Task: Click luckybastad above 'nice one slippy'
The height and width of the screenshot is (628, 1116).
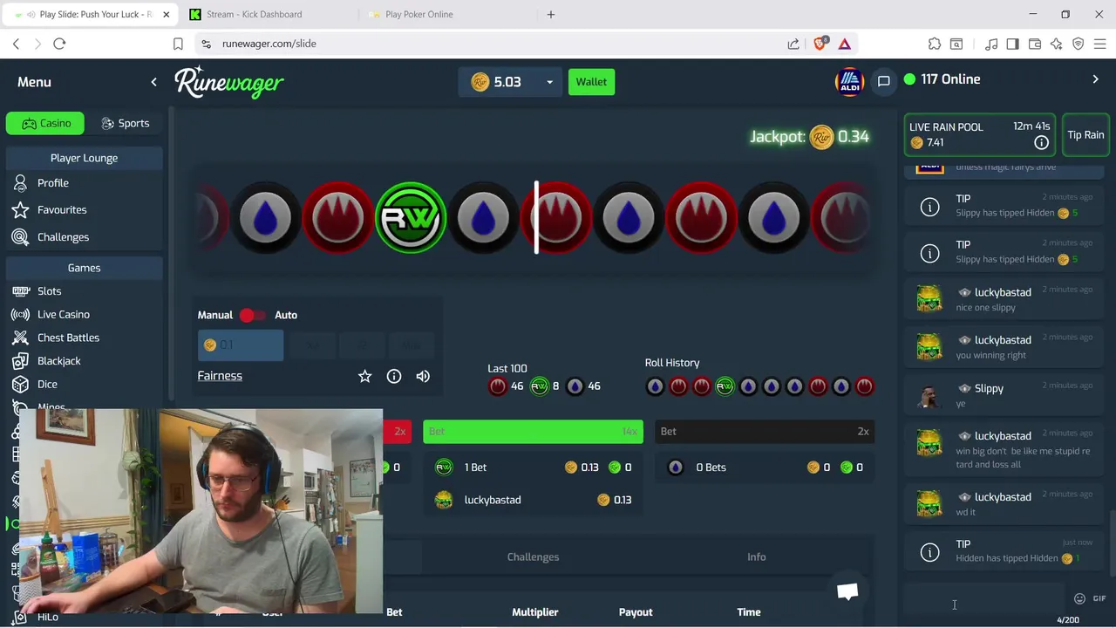Action: (x=1003, y=292)
